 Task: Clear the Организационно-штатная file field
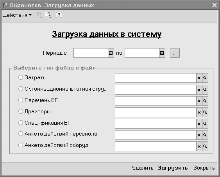(x=199, y=89)
